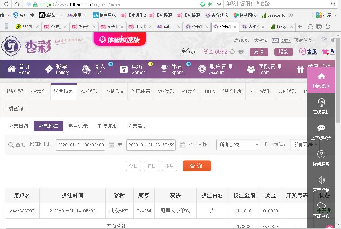The image size is (341, 229).
Task: Open 疑问解答 help sidebar icon
Action: pyautogui.click(x=321, y=158)
